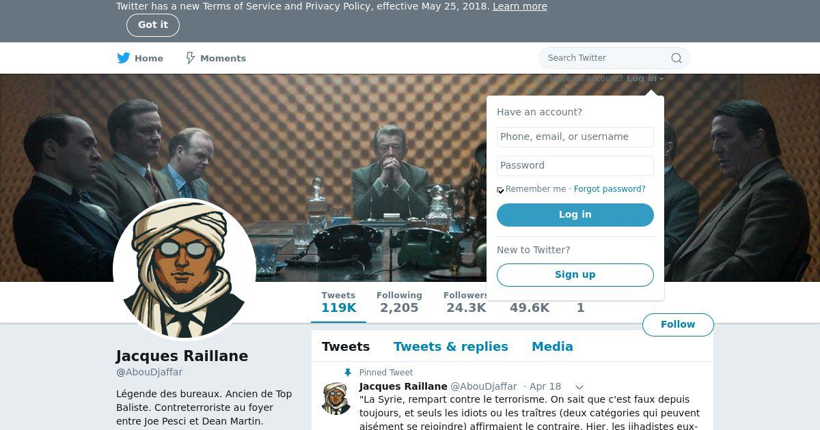
Task: Toggle the Remember me checkbox
Action: pyautogui.click(x=500, y=190)
